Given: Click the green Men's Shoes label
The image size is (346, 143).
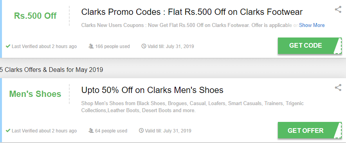Looking at the screenshot, I should [35, 94].
